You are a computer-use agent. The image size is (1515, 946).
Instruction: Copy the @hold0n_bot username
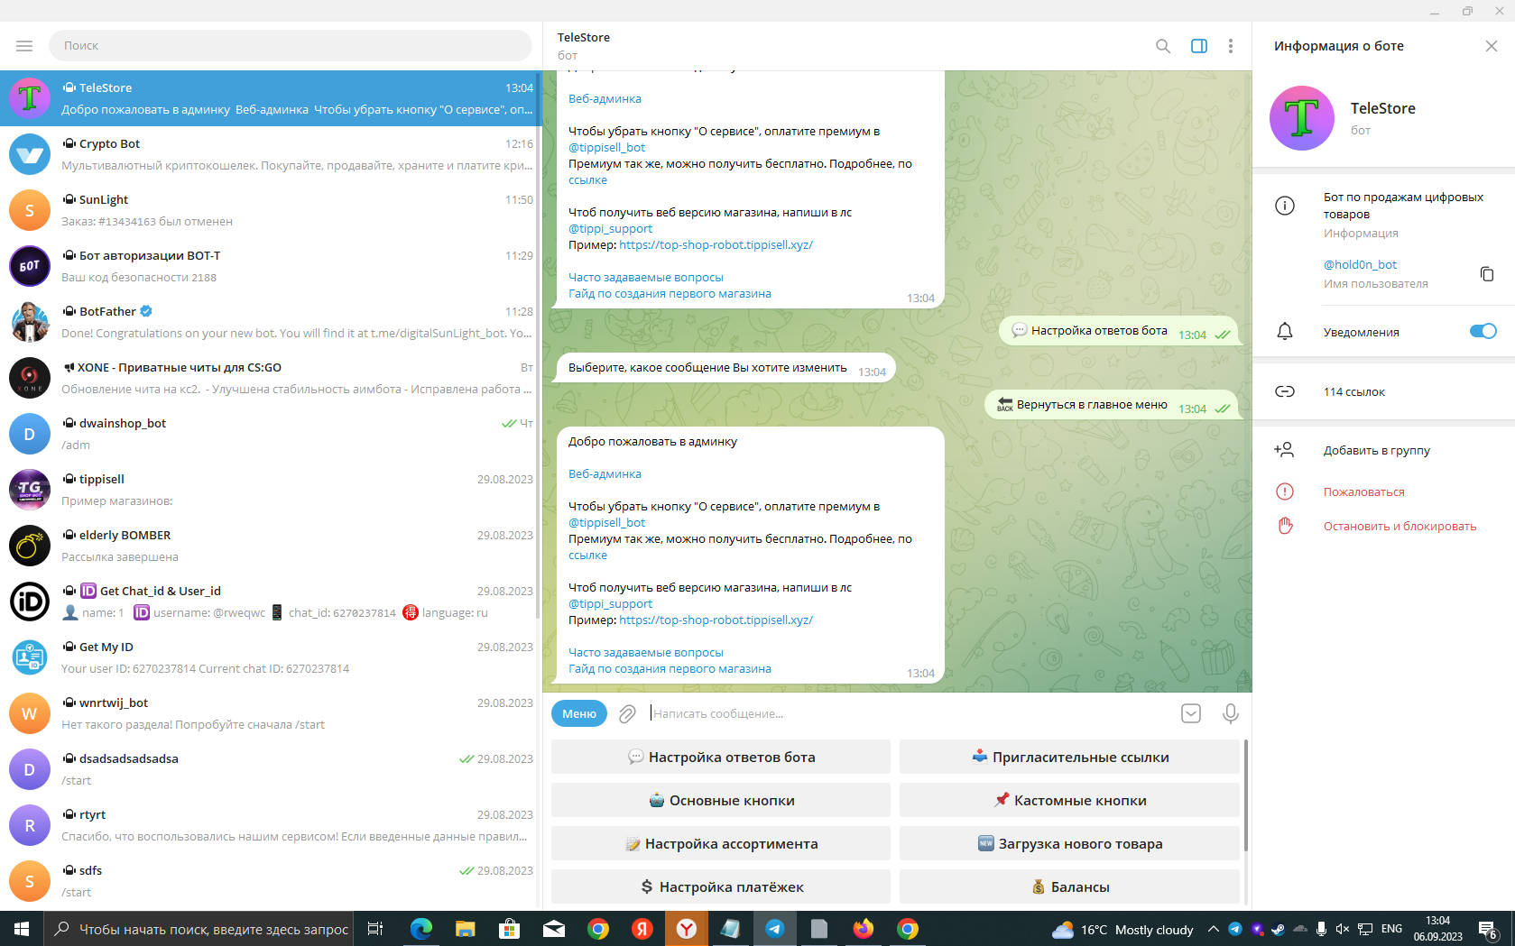click(1487, 273)
